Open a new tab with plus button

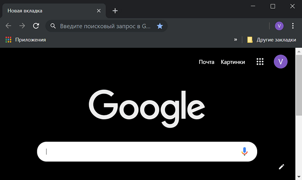coord(115,11)
